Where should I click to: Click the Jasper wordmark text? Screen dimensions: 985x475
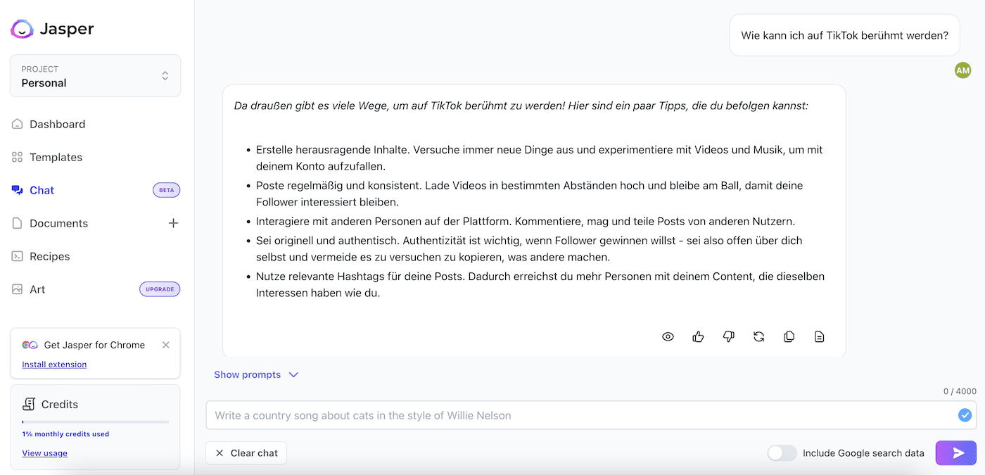click(67, 29)
